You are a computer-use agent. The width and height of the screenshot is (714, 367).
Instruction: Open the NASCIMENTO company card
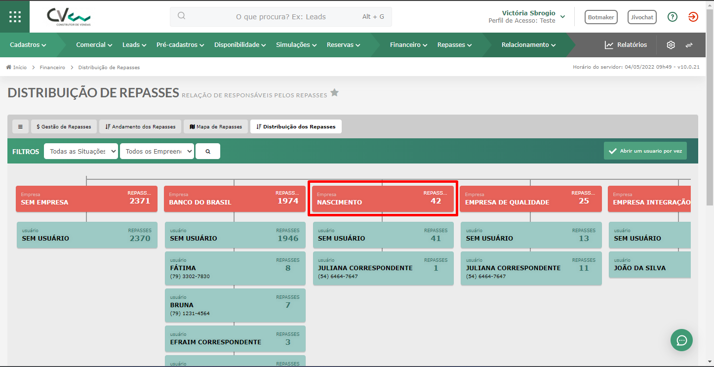coord(383,199)
